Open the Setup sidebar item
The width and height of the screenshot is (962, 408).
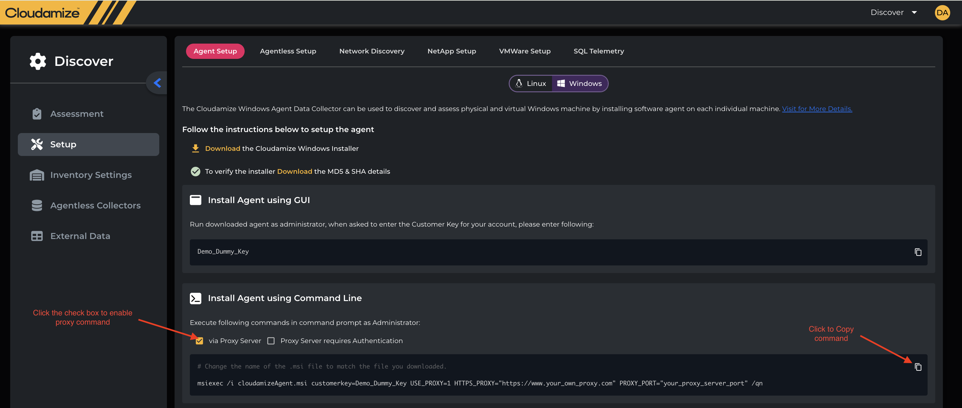pos(89,144)
